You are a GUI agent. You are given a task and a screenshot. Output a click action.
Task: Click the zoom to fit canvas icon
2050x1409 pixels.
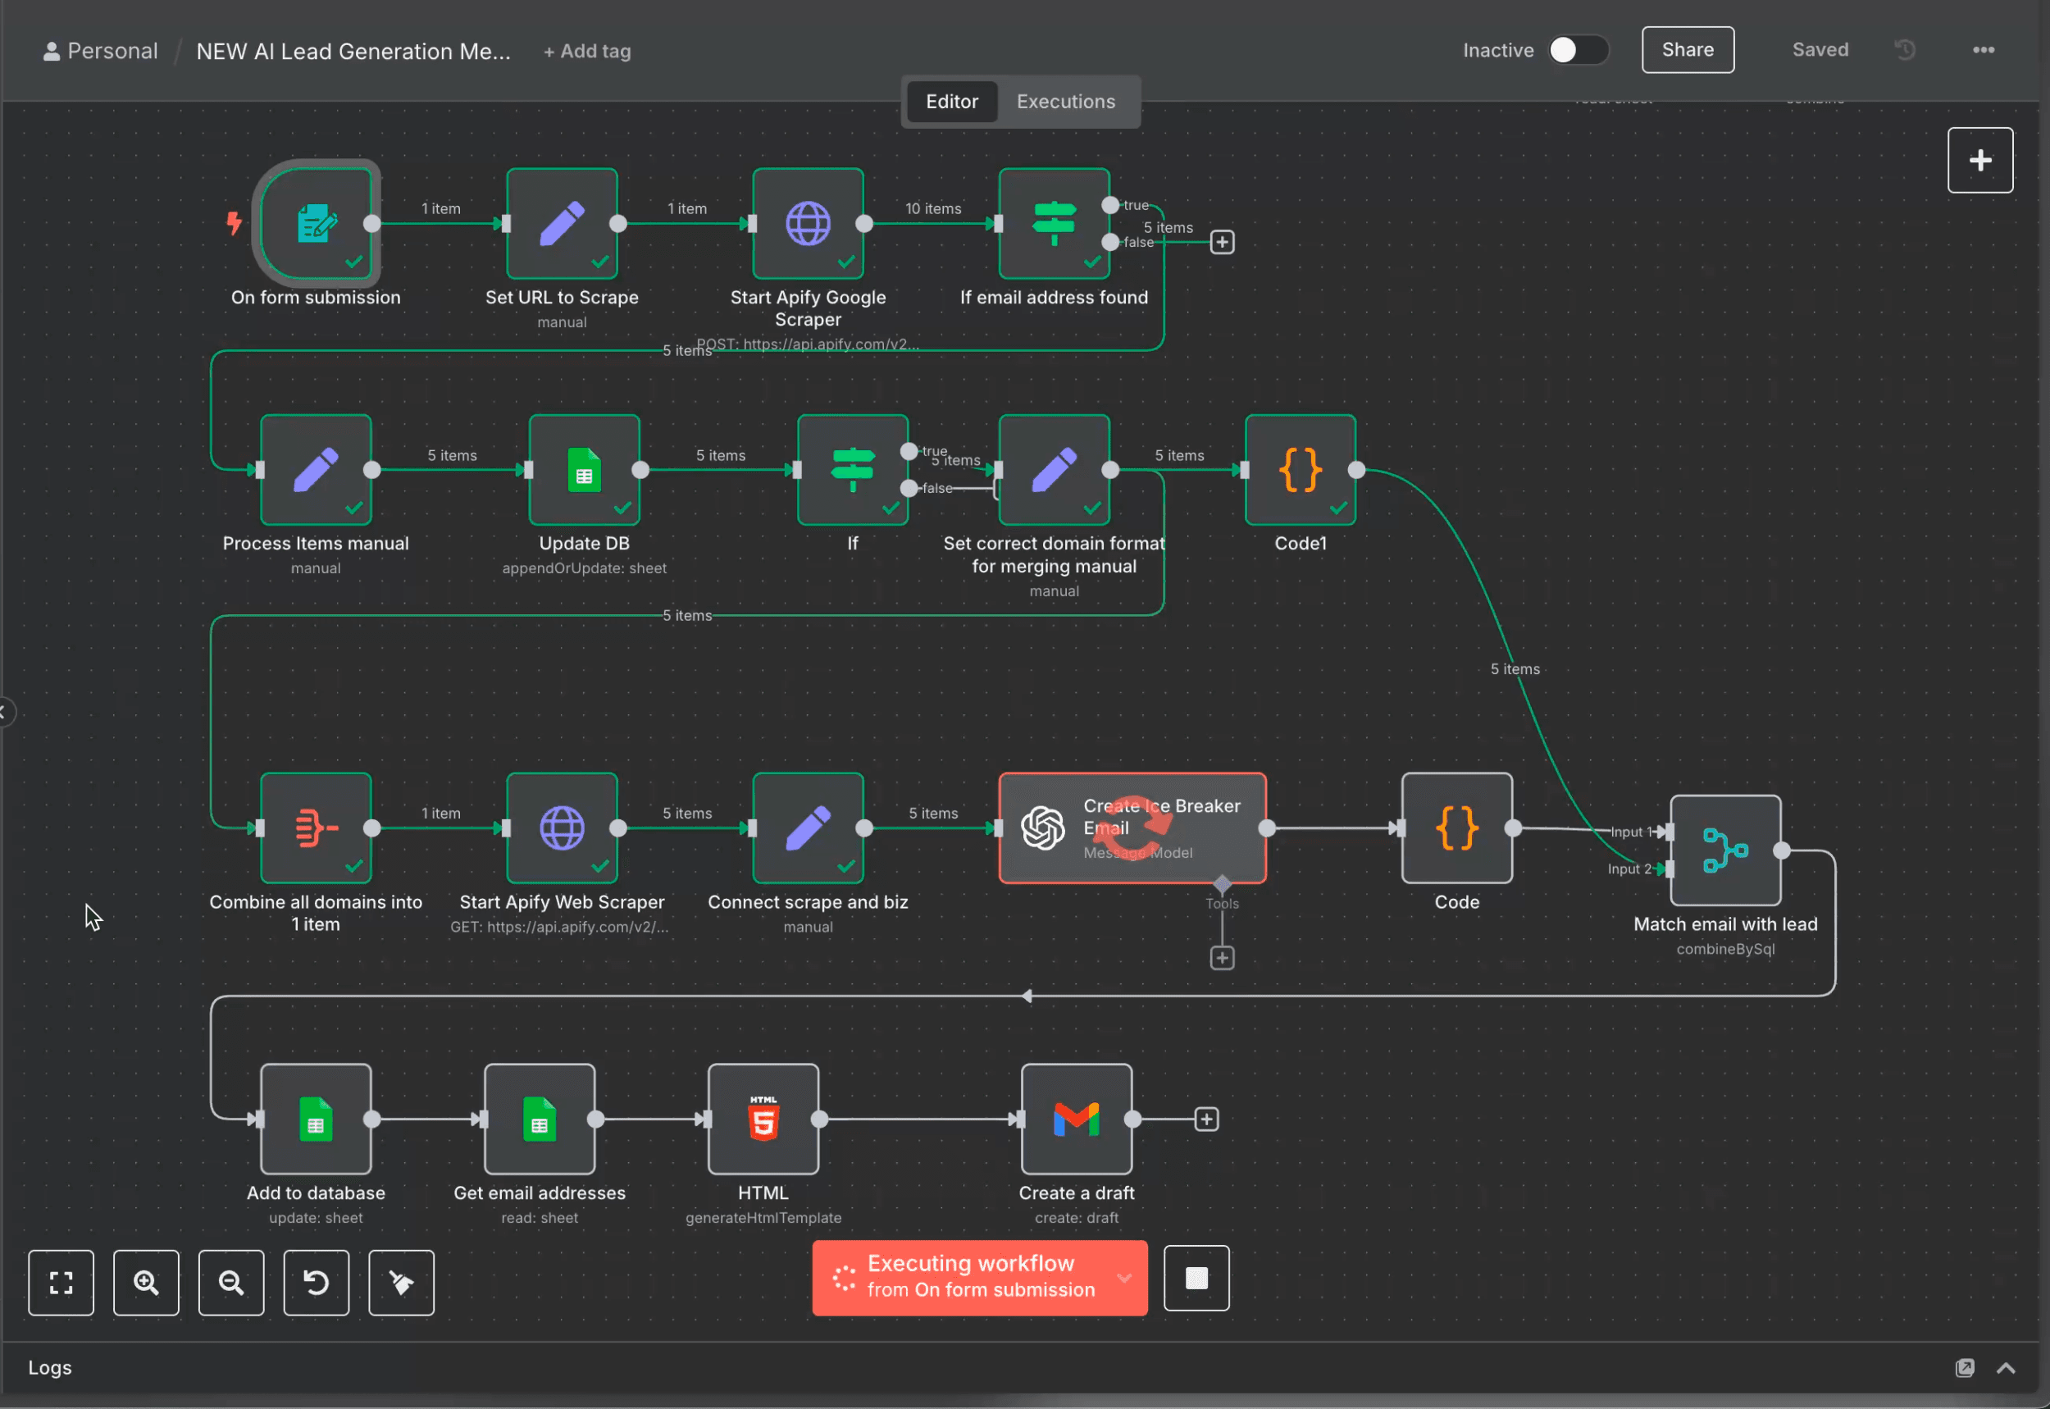click(61, 1282)
